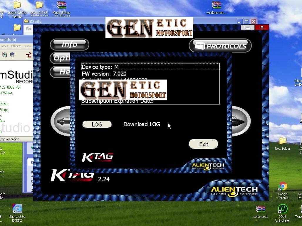
Task: Select the psg16 125hp remap folder
Action: click(x=17, y=6)
